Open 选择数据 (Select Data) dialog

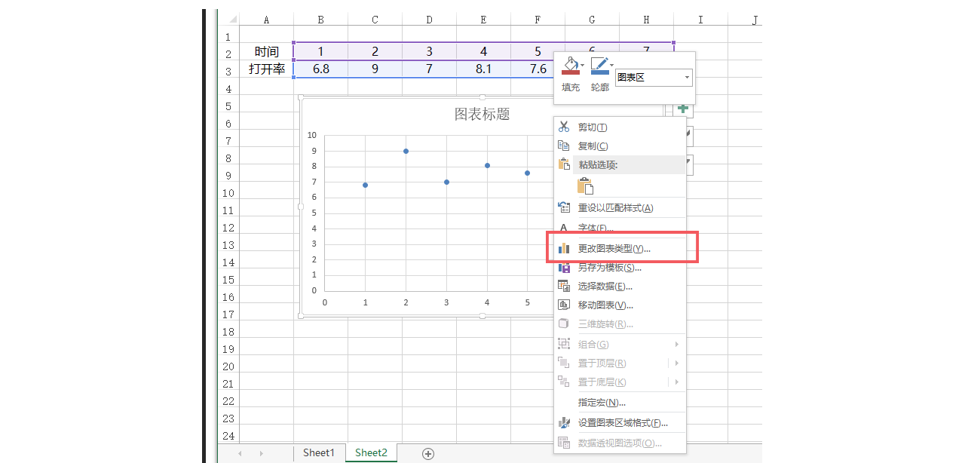point(605,287)
